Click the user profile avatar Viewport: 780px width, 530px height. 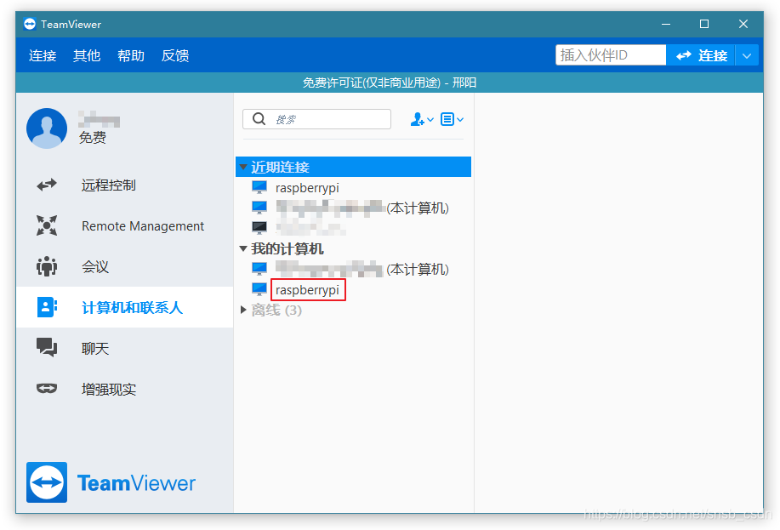click(x=47, y=128)
